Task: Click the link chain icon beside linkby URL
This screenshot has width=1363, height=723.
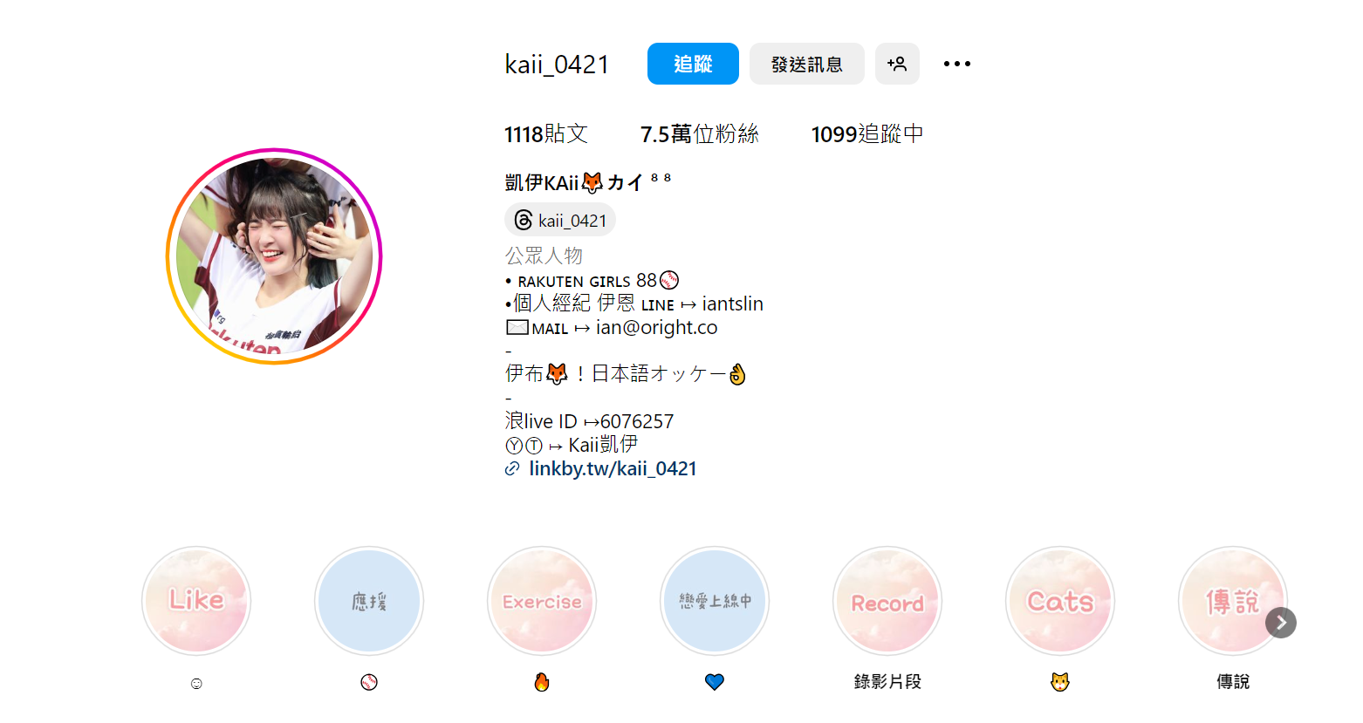Action: [512, 469]
